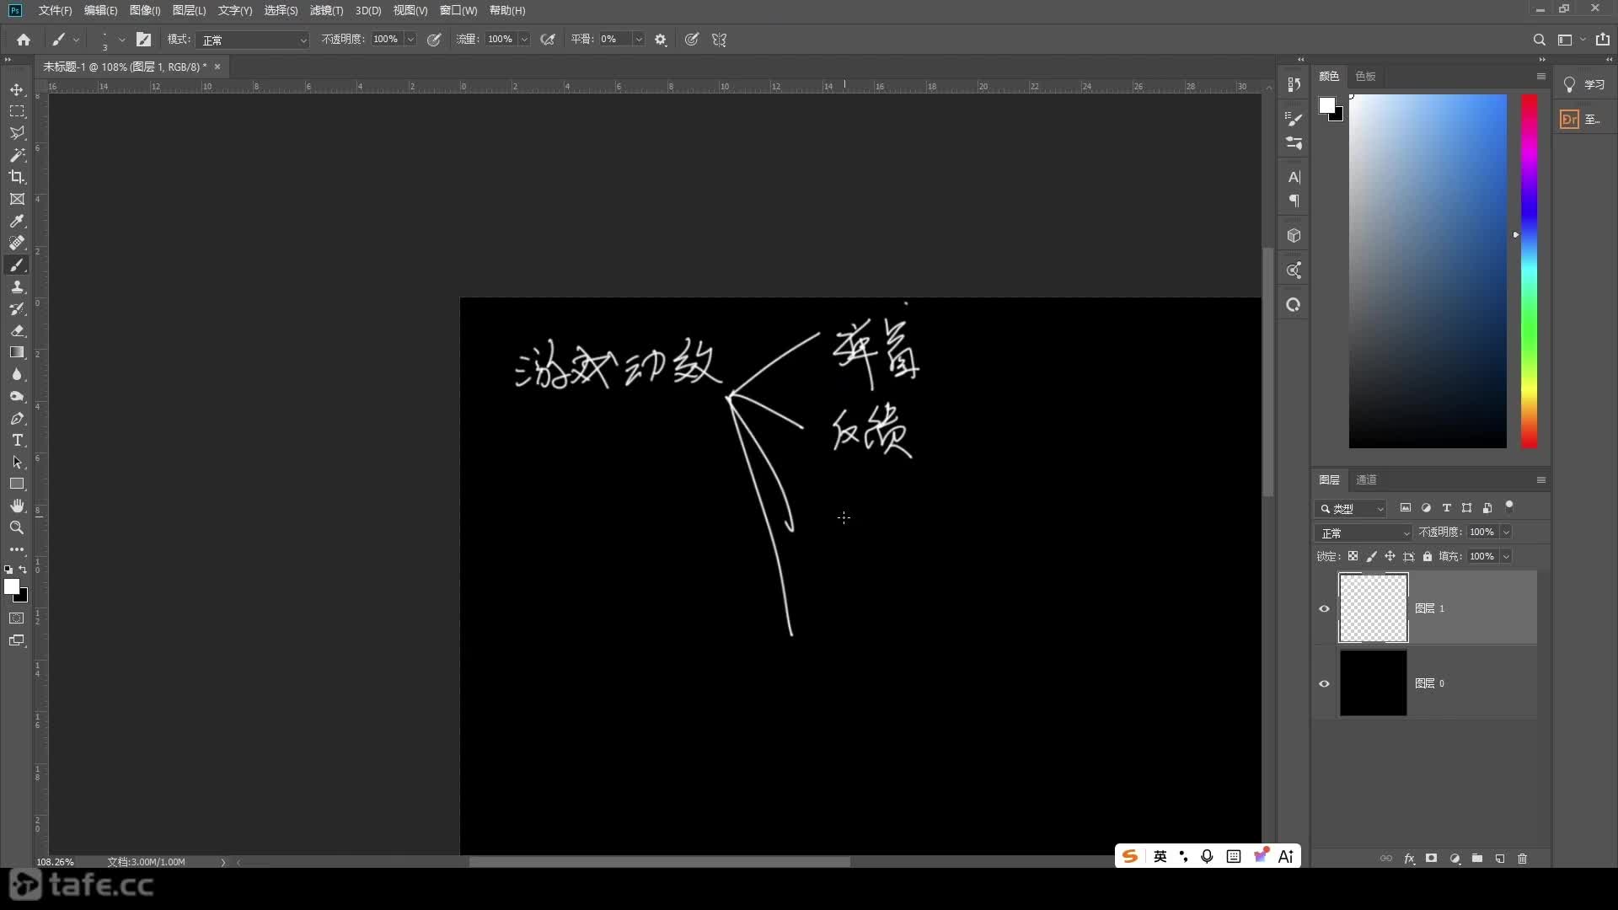The image size is (1618, 910).
Task: Open the 滤镜(T) menu
Action: (x=326, y=10)
